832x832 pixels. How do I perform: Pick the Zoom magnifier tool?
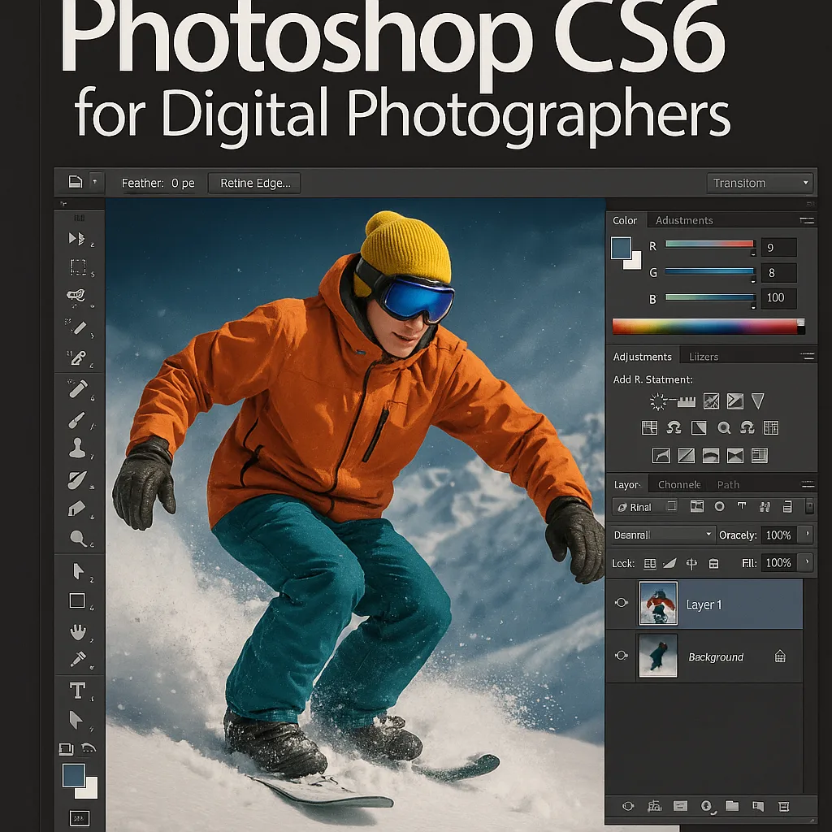tap(79, 538)
